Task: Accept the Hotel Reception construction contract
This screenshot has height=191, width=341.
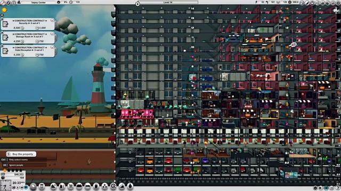Action: pos(52,47)
